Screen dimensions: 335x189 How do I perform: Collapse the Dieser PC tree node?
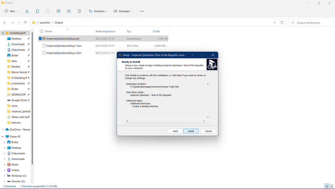pos(3,137)
